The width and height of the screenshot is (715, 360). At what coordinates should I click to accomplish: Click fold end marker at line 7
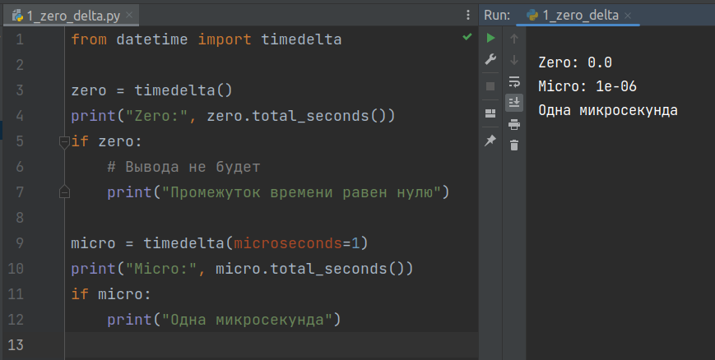point(64,192)
